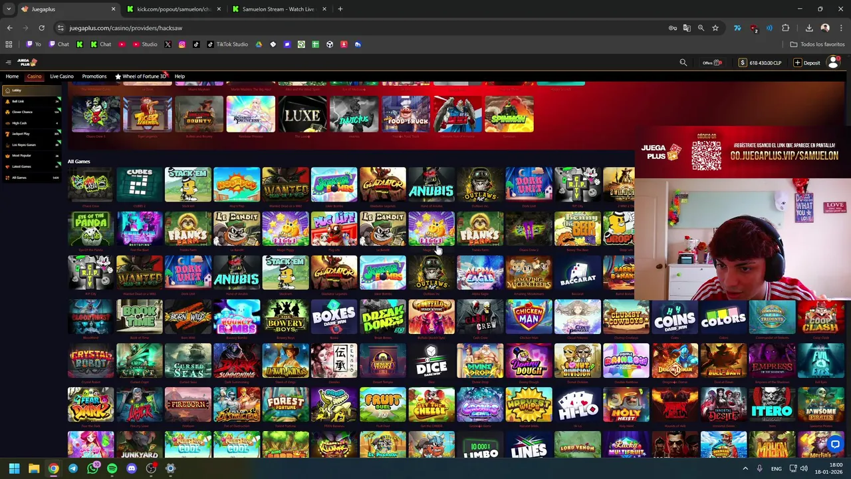The image size is (851, 479).
Task: Open the site search magnifier icon
Action: [x=683, y=63]
